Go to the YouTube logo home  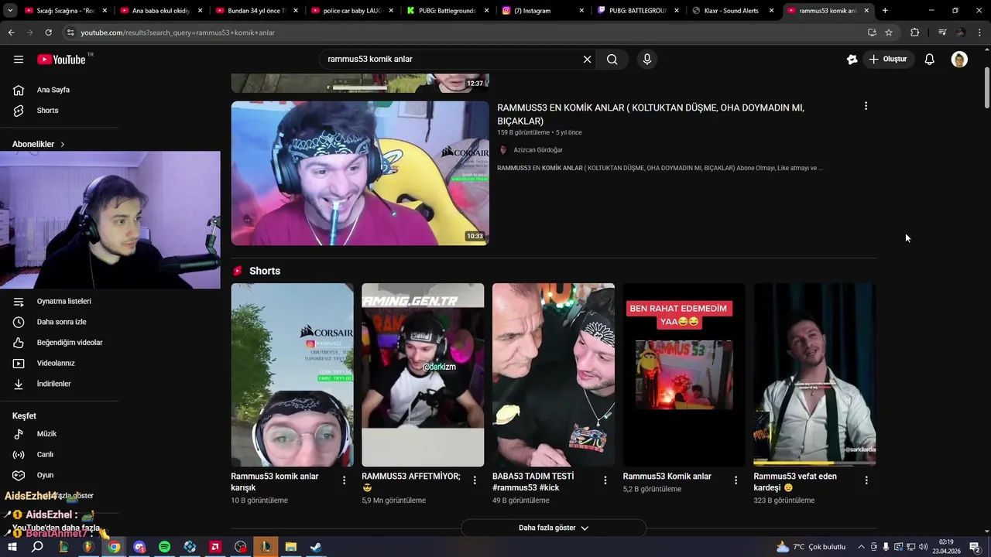61,60
